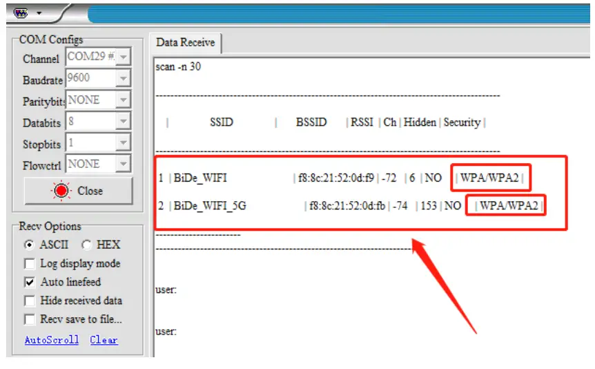Enable Log display mode checkbox
Viewport: 595px width, 369px height.
tap(29, 263)
